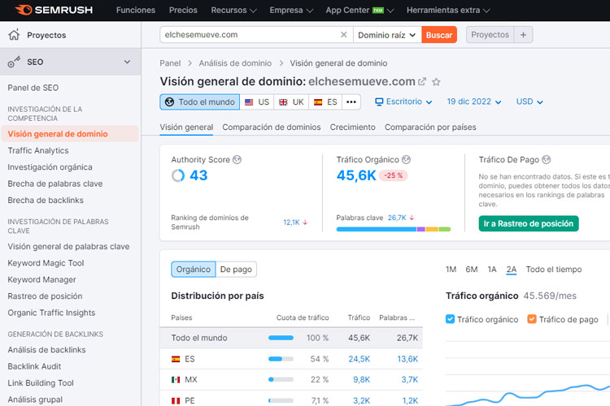Click the Spain flag in filter bar
This screenshot has width=610, height=406.
318,102
